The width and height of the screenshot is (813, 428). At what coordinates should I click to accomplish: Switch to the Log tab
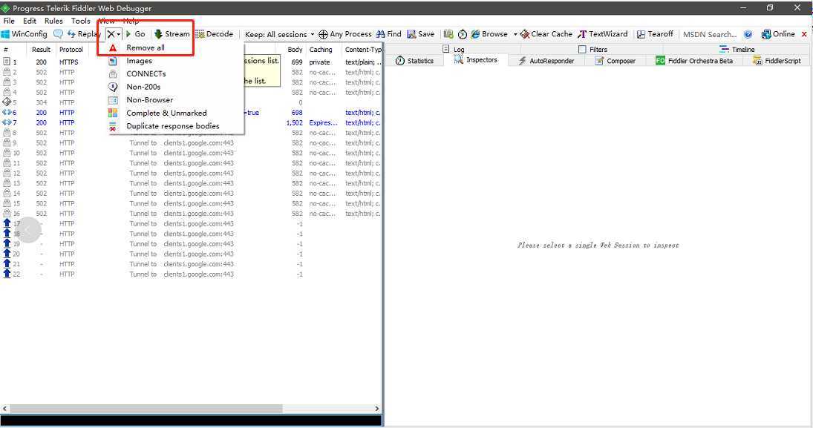point(453,49)
